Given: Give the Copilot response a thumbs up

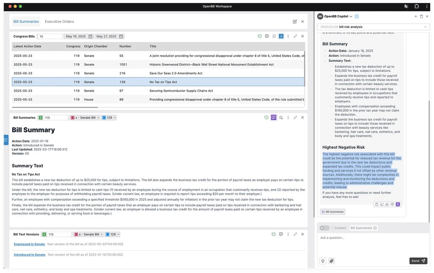Looking at the screenshot, I should (387, 204).
